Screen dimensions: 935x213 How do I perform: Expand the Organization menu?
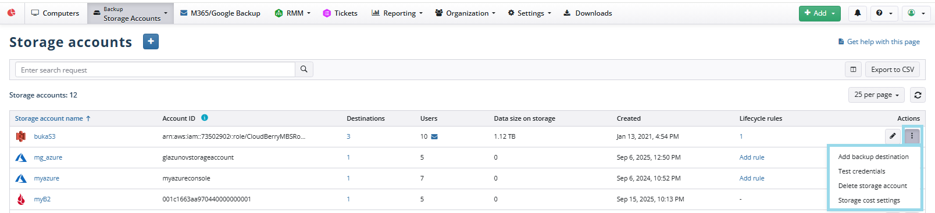pyautogui.click(x=465, y=13)
